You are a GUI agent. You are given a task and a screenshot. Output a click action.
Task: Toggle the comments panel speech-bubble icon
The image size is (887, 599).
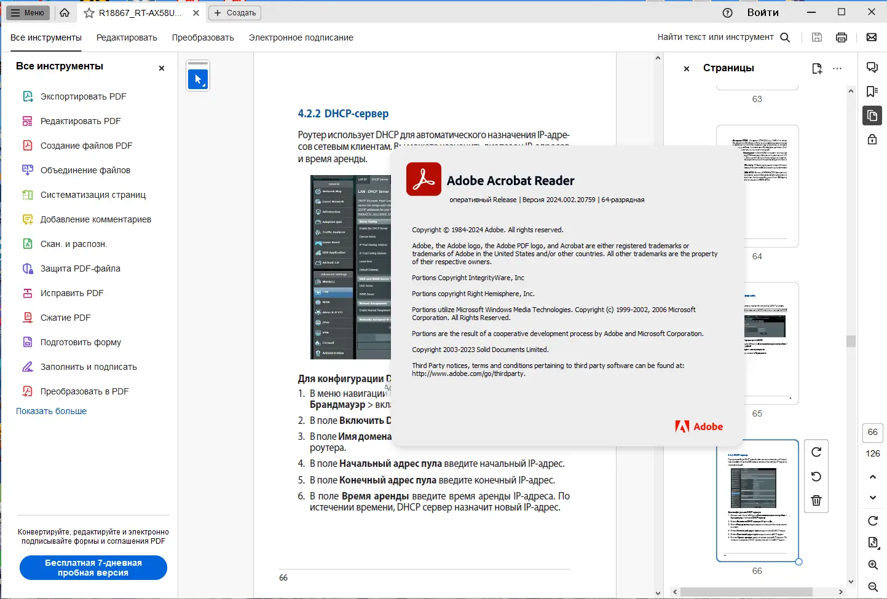point(872,68)
